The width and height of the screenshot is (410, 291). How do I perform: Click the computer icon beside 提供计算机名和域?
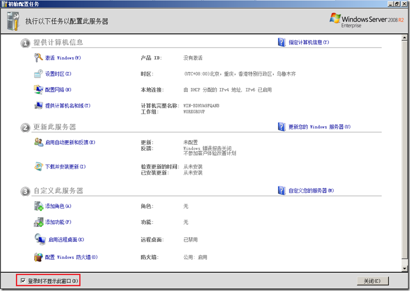(x=38, y=106)
